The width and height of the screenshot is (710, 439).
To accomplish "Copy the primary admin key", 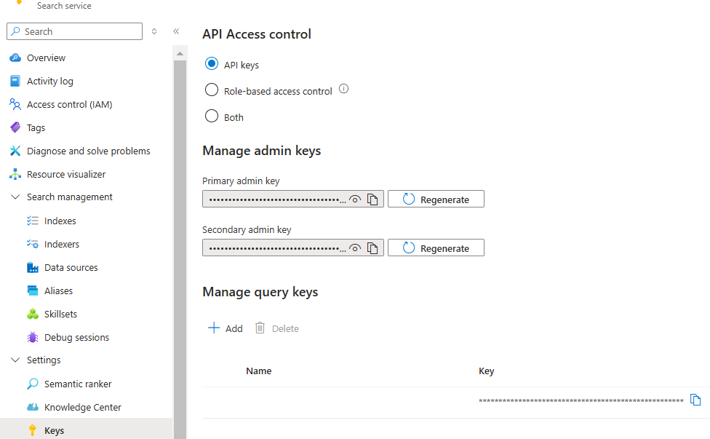I will tap(372, 199).
